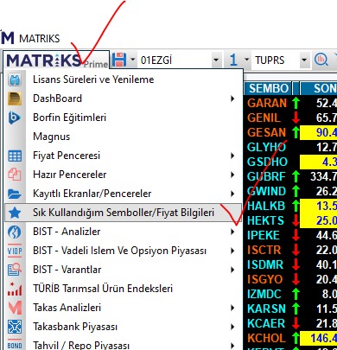Click the Lisans Süreleri ve Yenileme icon
The height and width of the screenshot is (350, 337).
[x=15, y=80]
